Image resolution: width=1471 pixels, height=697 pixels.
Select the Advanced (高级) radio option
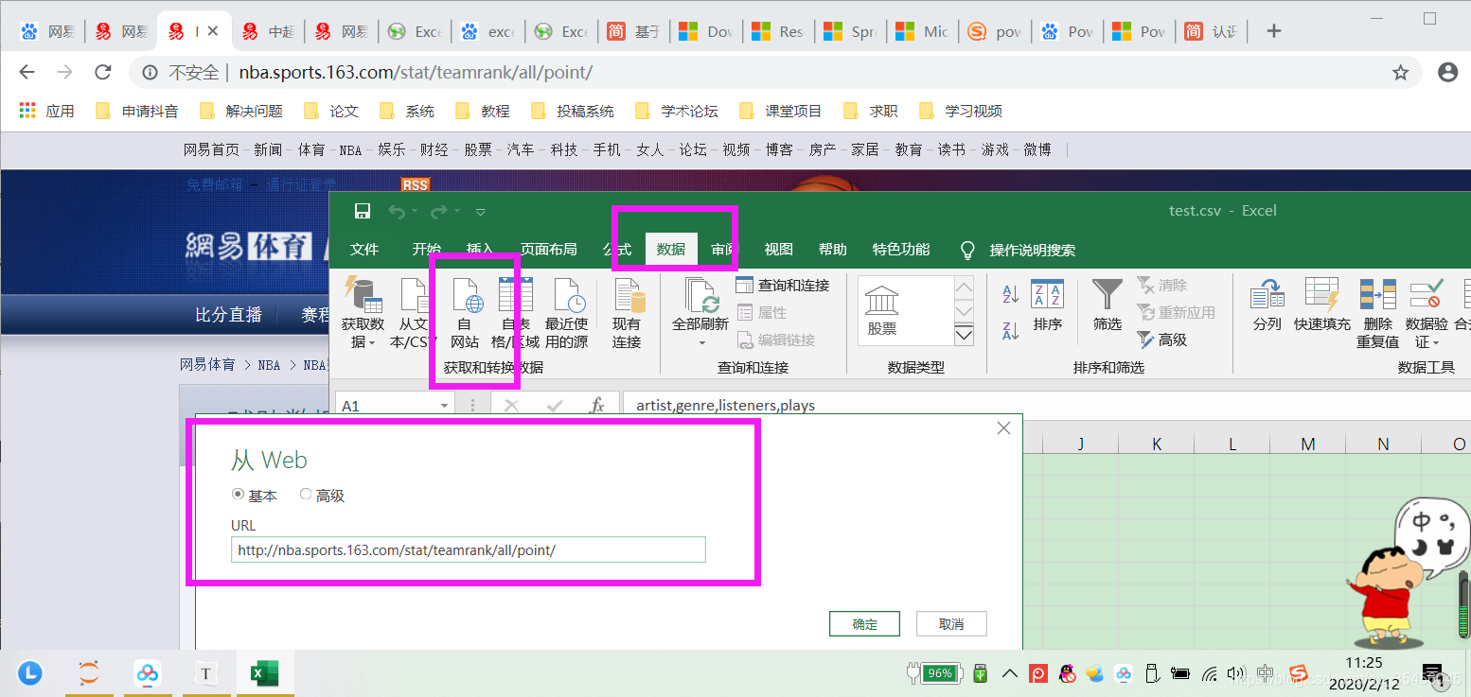pyautogui.click(x=306, y=495)
